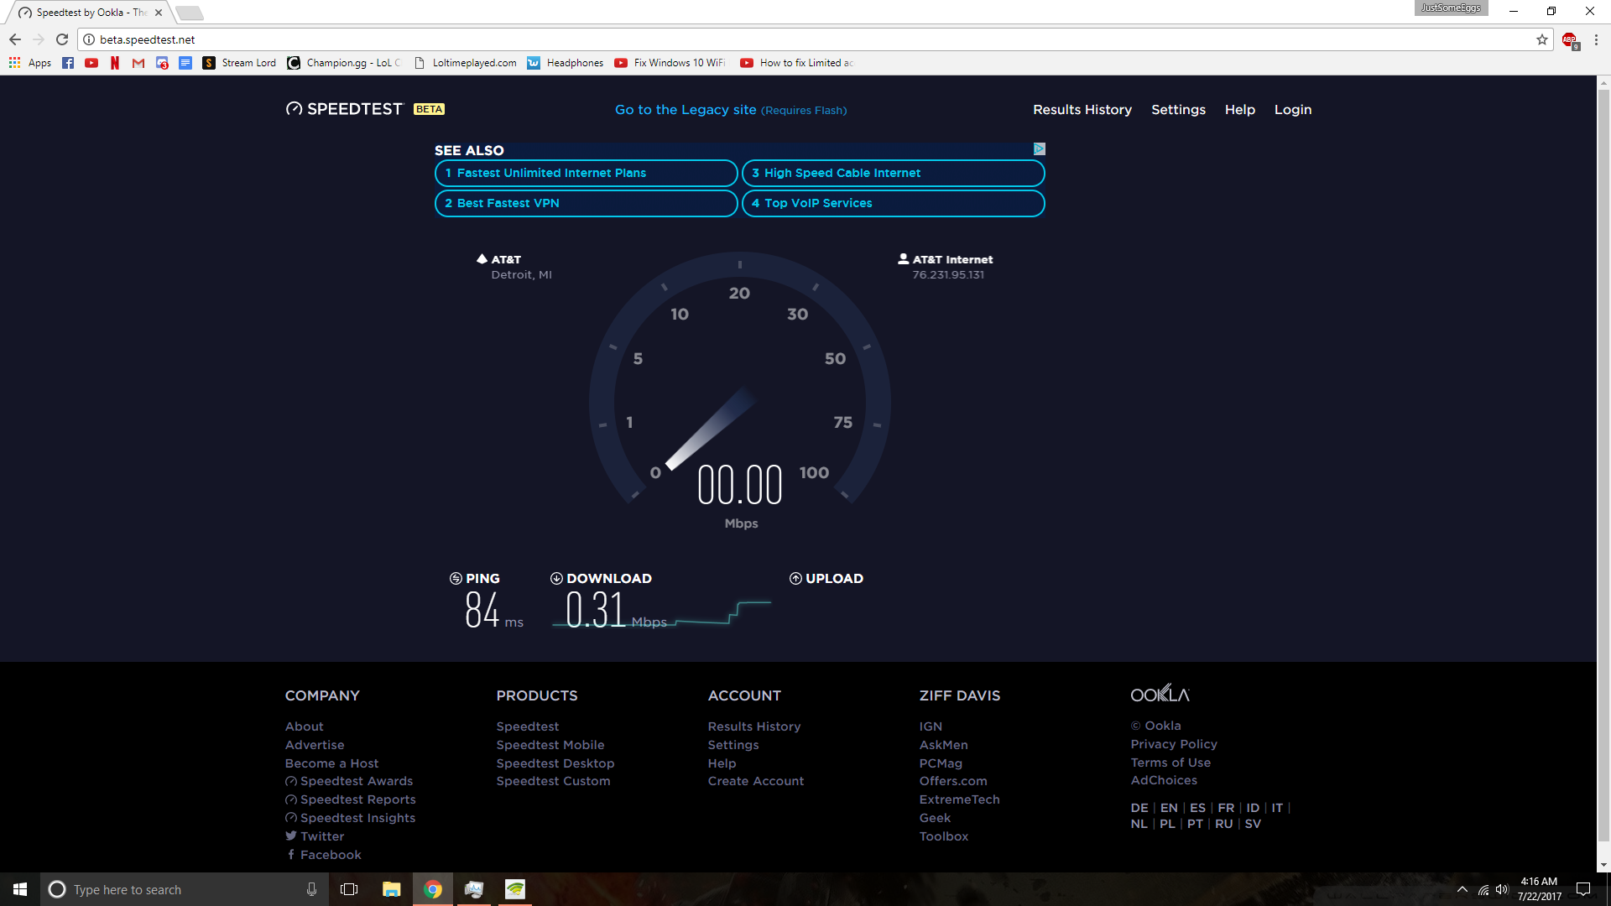Open Task View in the taskbar
1611x906 pixels.
coord(349,889)
